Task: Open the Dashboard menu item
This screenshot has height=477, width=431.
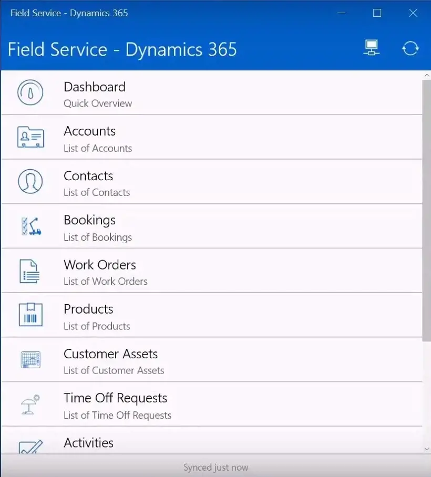Action: [211, 93]
